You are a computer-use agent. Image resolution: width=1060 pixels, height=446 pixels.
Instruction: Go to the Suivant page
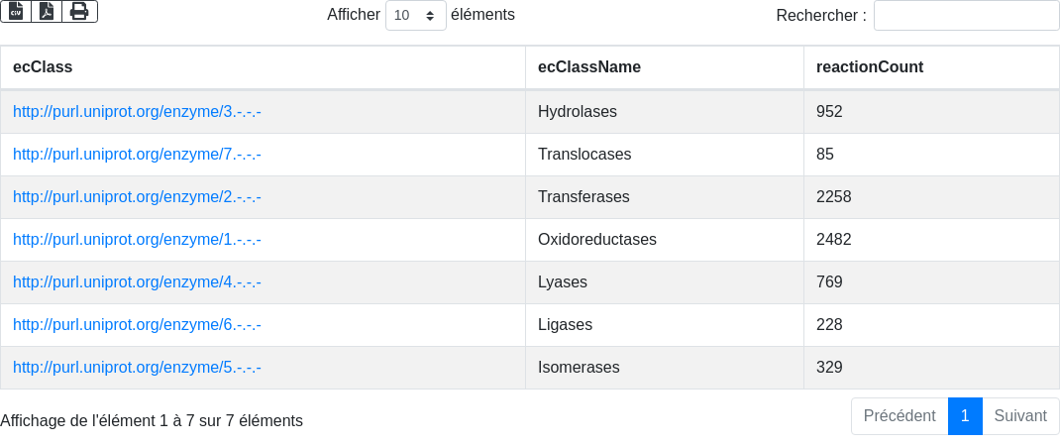tap(1020, 416)
